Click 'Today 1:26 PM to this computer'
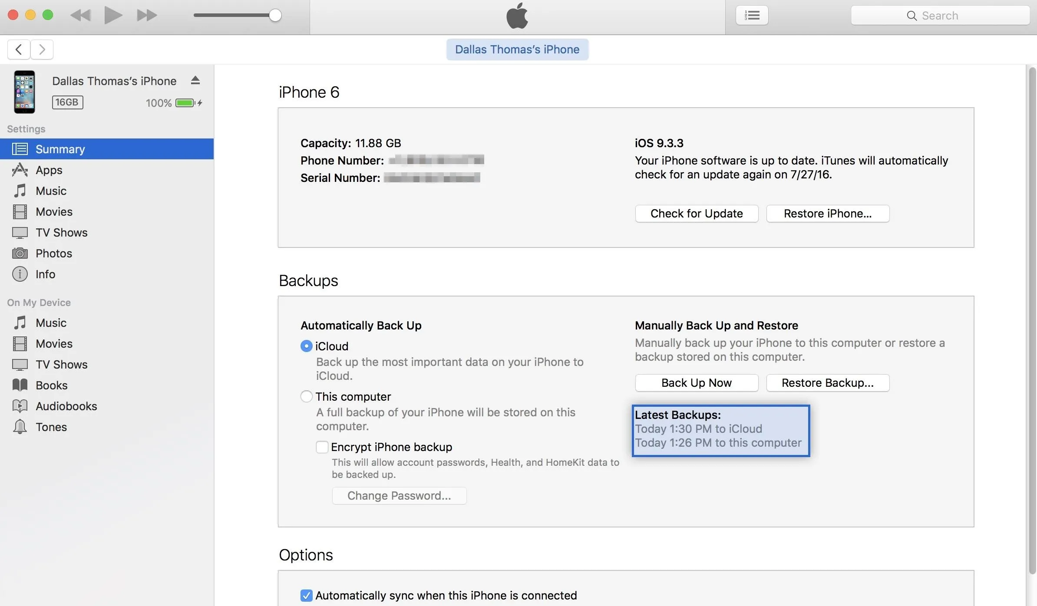 718,443
